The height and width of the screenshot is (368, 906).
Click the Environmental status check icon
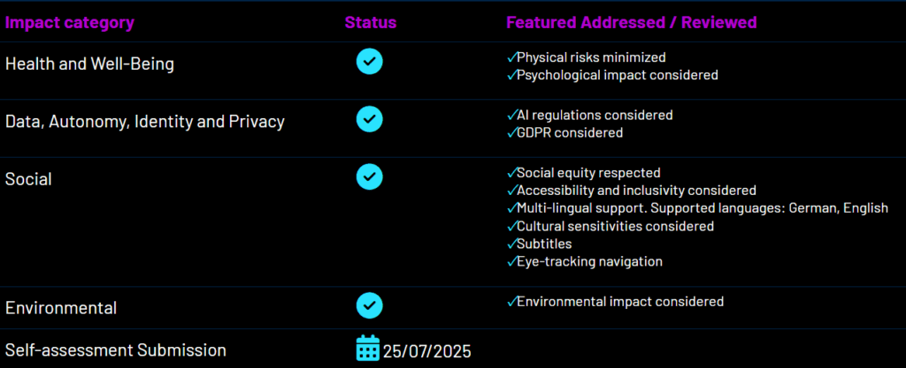pyautogui.click(x=369, y=305)
